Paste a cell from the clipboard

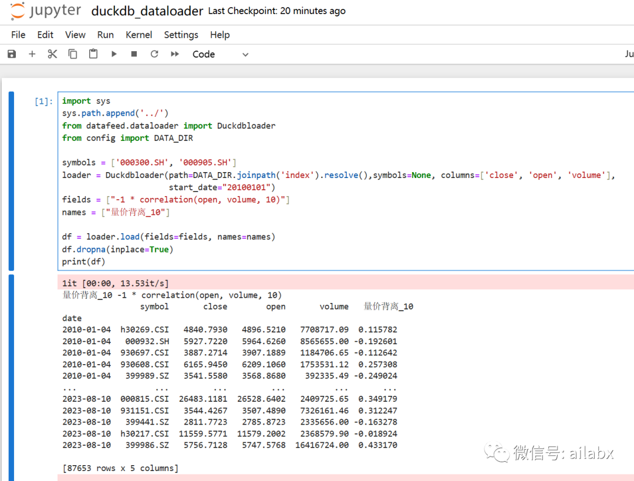[93, 54]
